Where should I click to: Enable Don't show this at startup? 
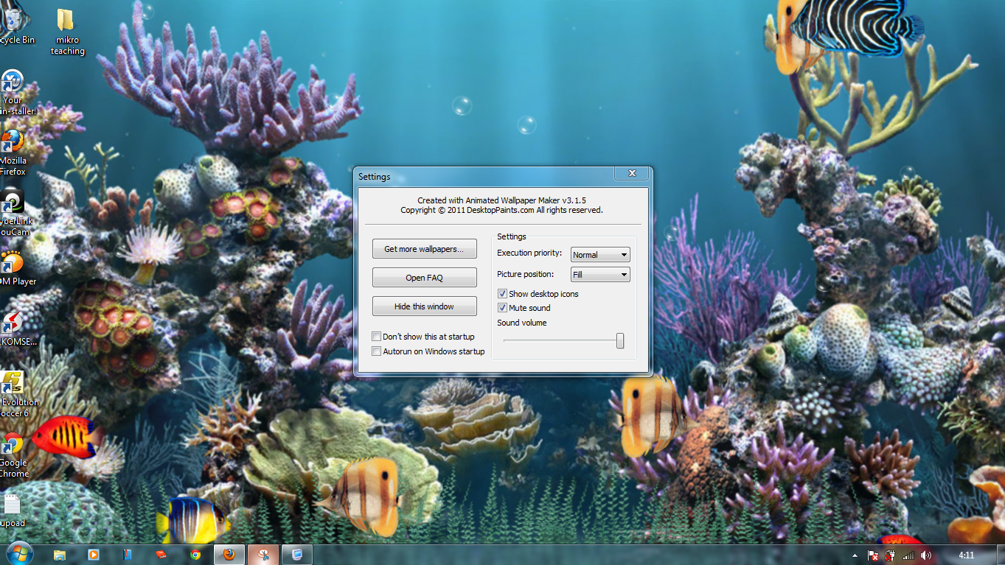[x=376, y=336]
